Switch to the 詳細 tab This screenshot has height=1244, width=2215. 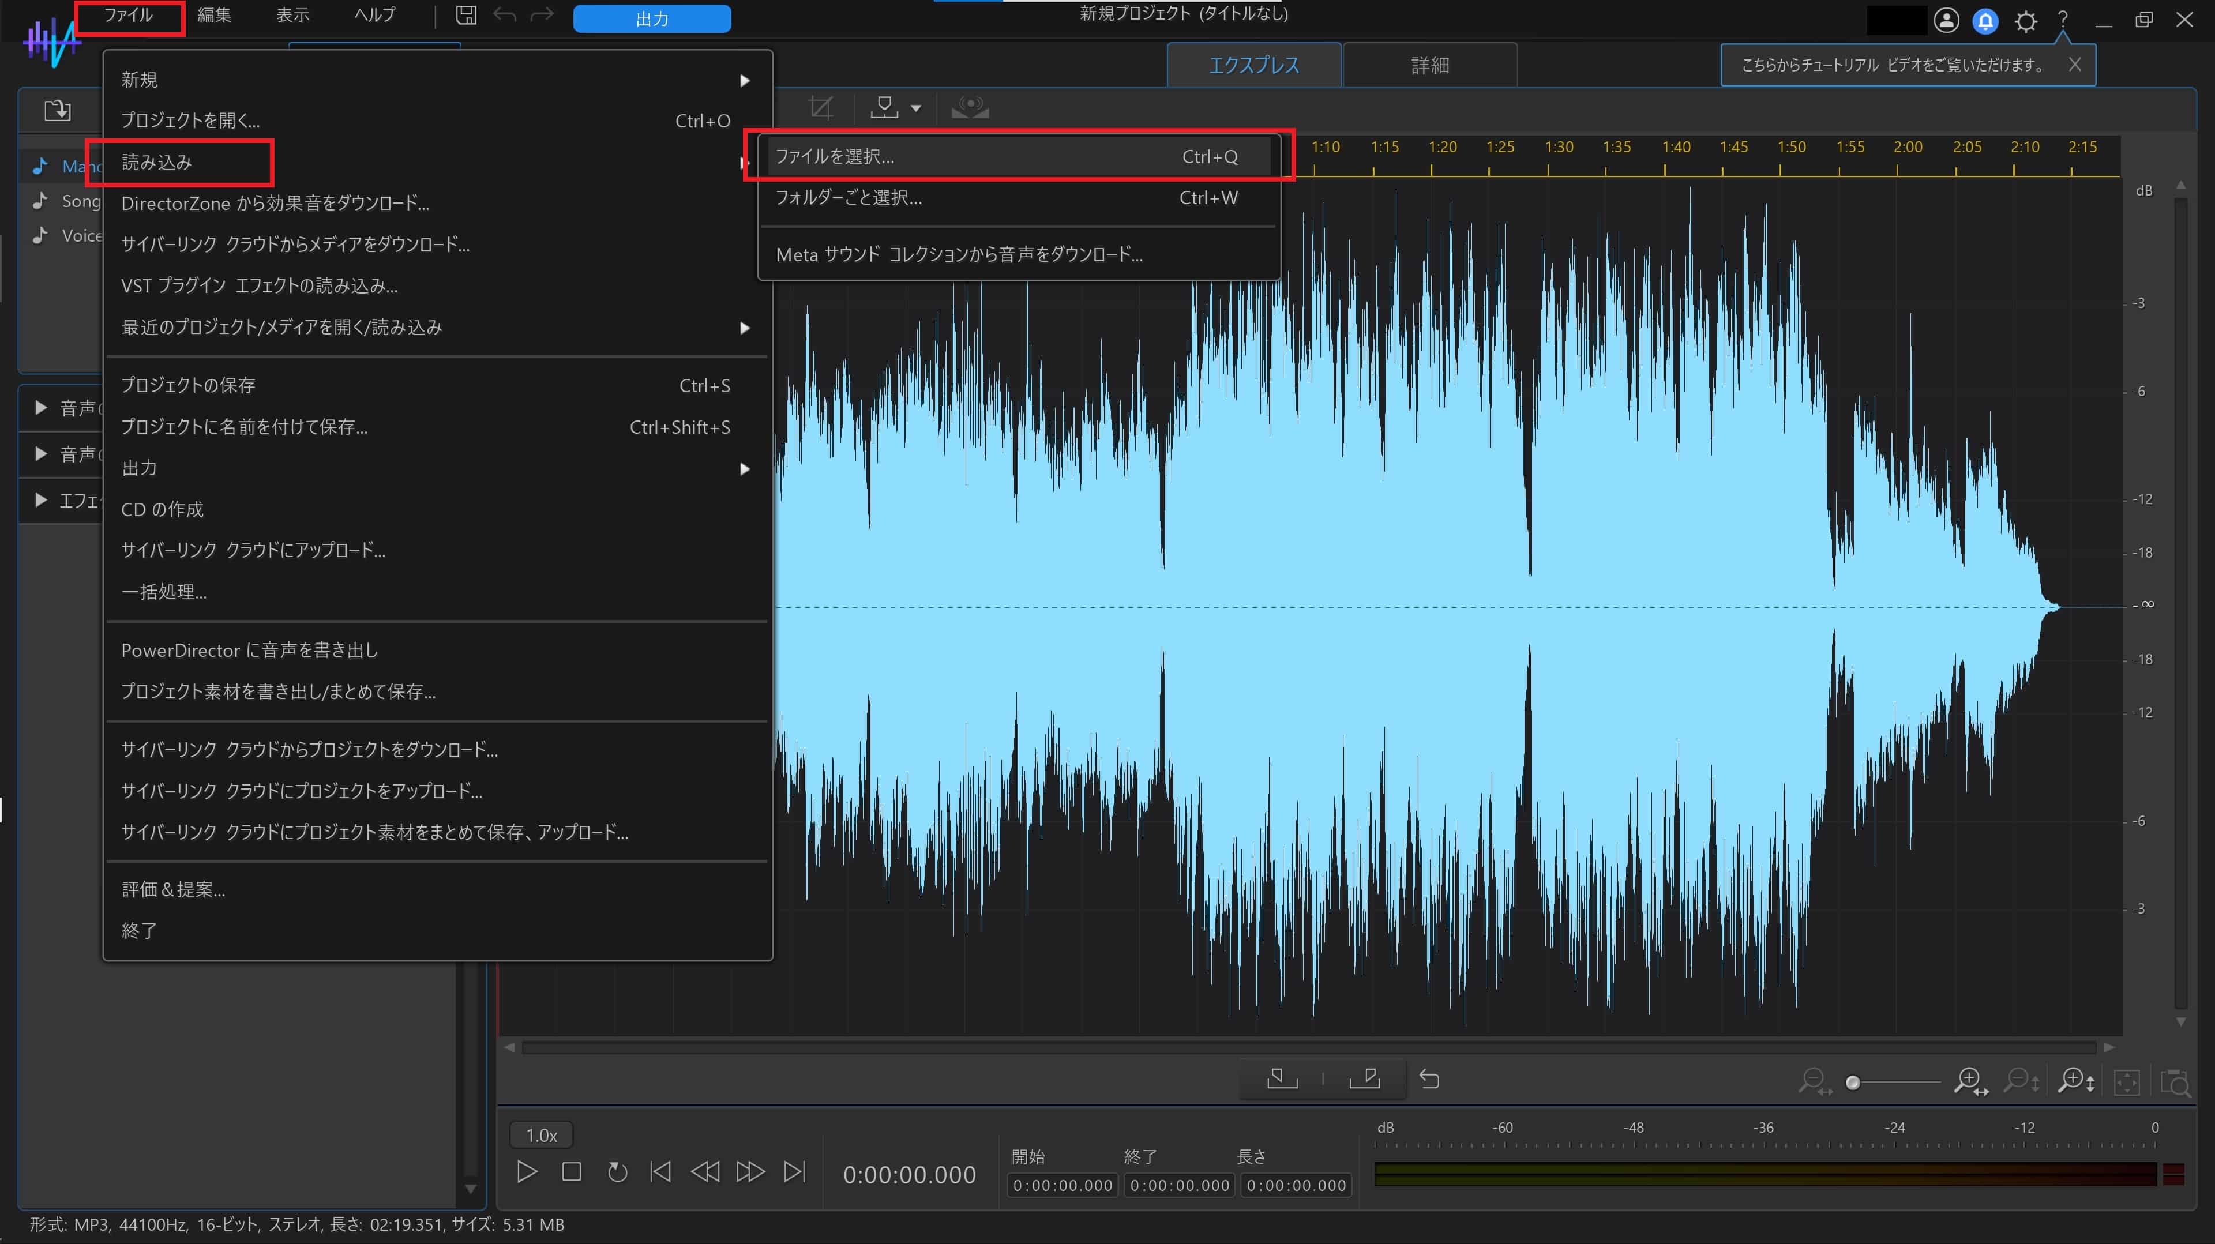click(1429, 65)
